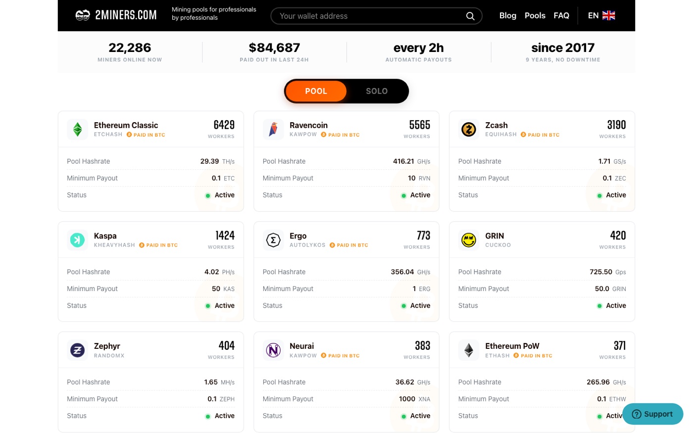The height and width of the screenshot is (433, 693).
Task: Open the FAQ page
Action: 561,15
